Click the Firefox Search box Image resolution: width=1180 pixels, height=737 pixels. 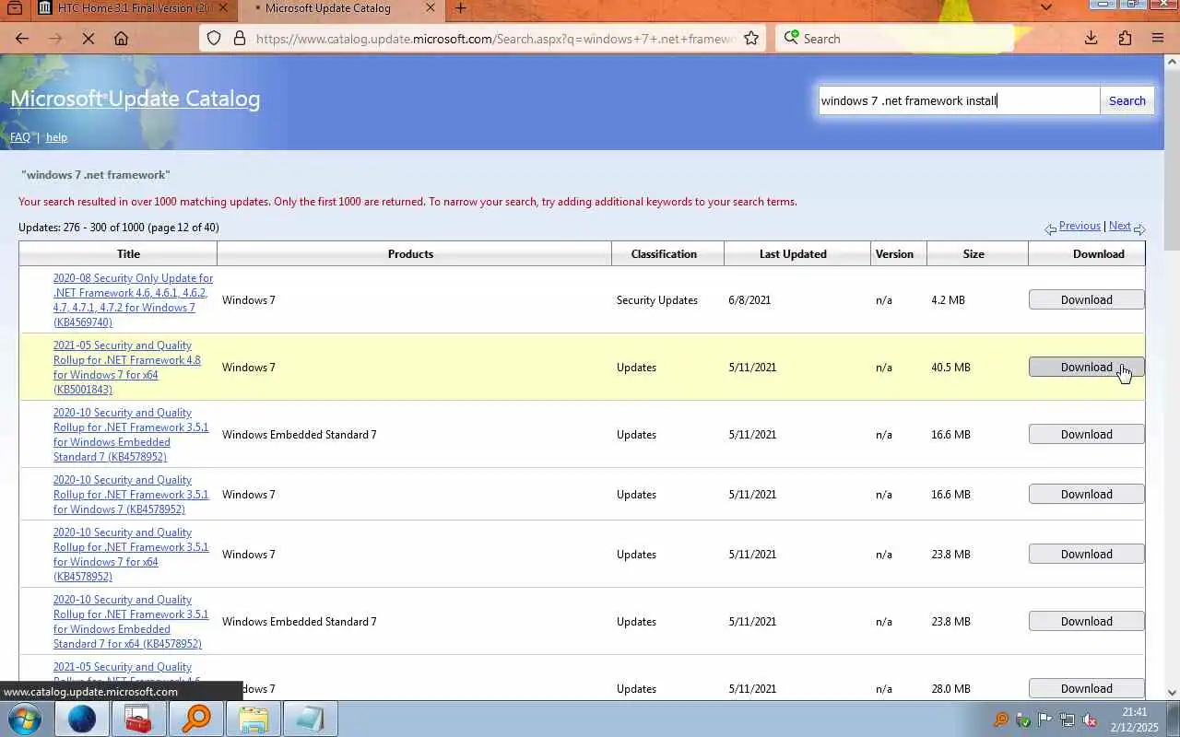(894, 39)
